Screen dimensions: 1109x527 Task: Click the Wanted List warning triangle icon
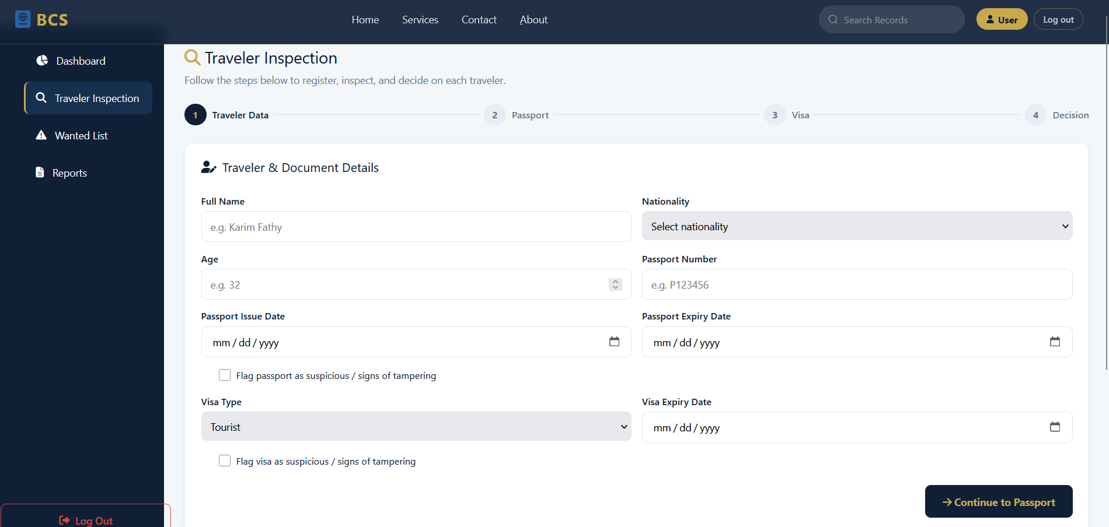(x=41, y=135)
